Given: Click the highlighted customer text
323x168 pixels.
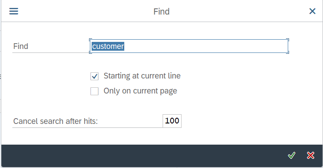Looking at the screenshot, I should [108, 46].
